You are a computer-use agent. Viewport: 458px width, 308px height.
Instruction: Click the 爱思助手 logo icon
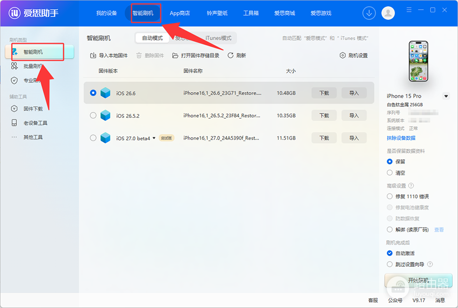[15, 13]
